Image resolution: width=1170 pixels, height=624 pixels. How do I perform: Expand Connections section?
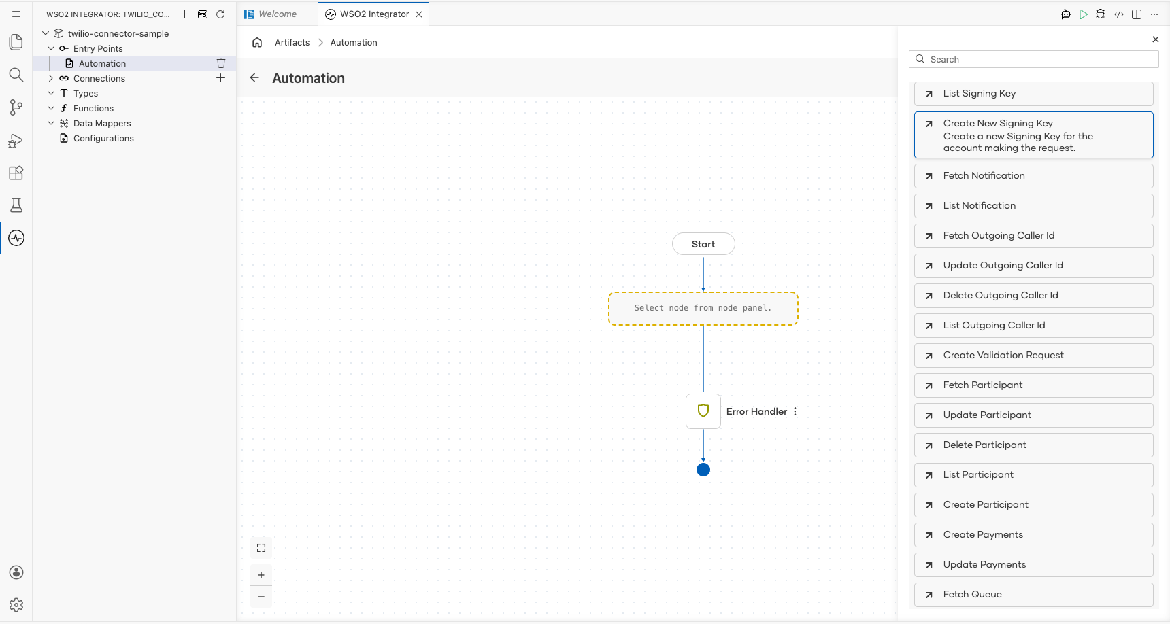tap(51, 78)
